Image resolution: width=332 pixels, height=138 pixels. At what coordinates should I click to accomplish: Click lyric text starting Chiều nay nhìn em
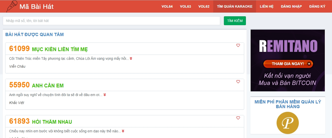(65, 131)
